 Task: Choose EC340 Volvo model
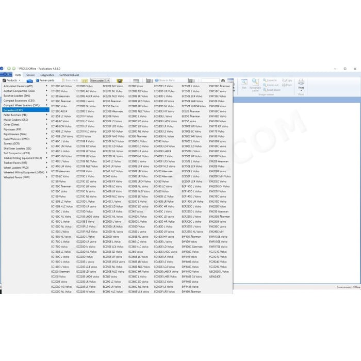tap(136, 211)
